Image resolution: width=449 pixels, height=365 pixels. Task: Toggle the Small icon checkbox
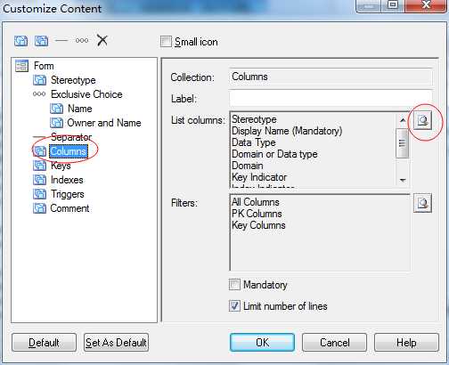[166, 42]
